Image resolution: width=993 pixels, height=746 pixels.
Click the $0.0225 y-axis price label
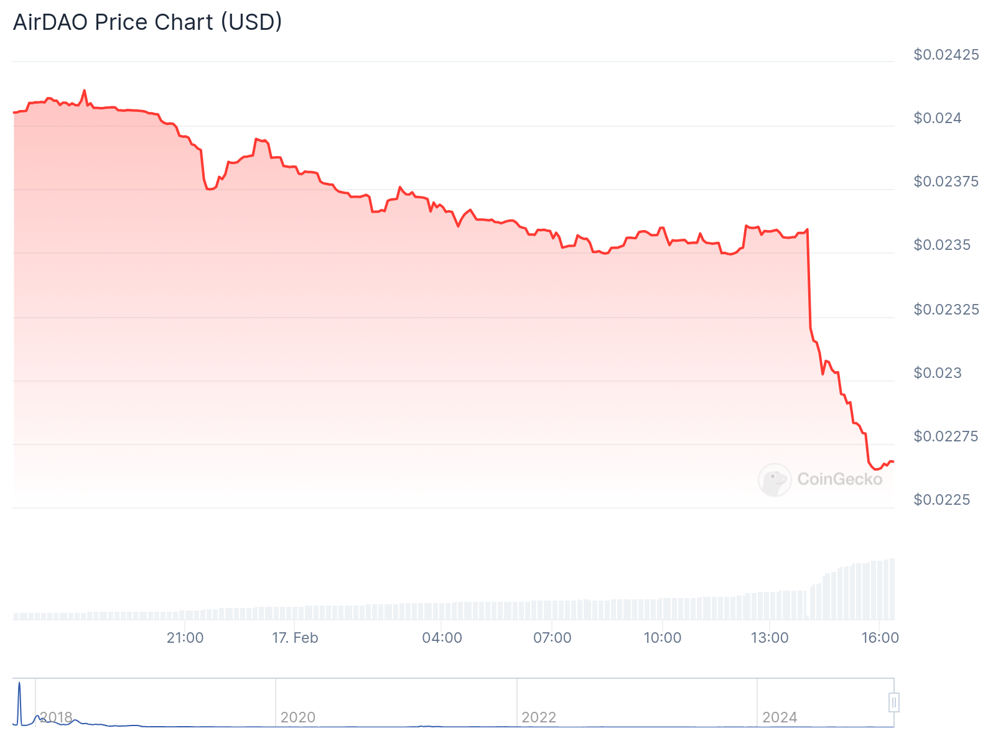click(941, 500)
